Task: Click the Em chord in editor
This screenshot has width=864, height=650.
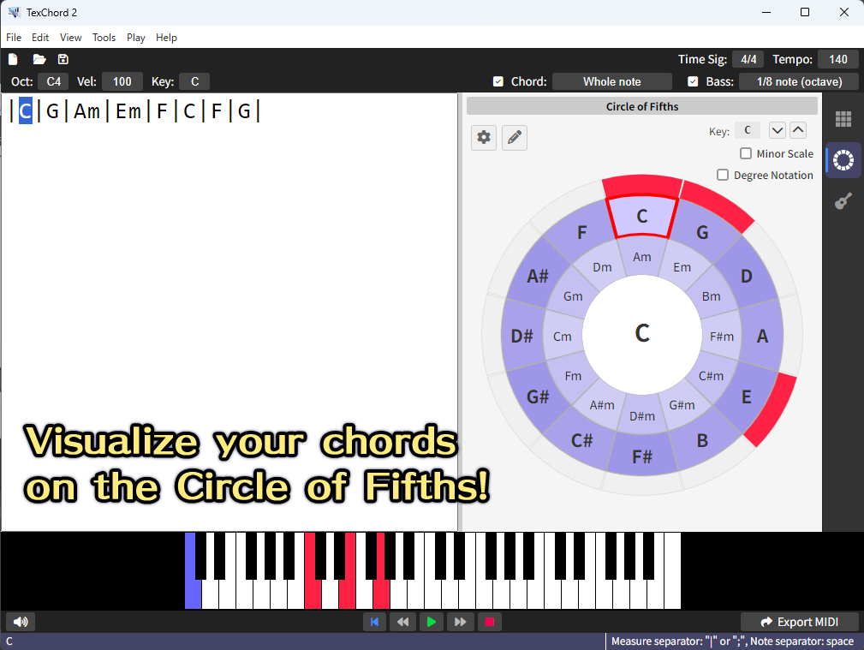Action: pos(128,110)
